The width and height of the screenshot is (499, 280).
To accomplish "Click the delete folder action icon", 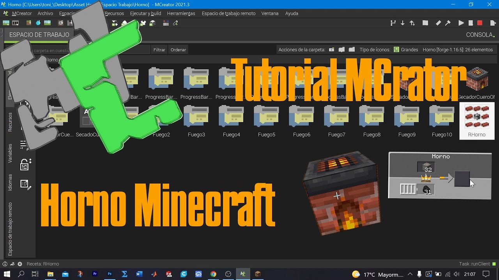I will pos(352,50).
